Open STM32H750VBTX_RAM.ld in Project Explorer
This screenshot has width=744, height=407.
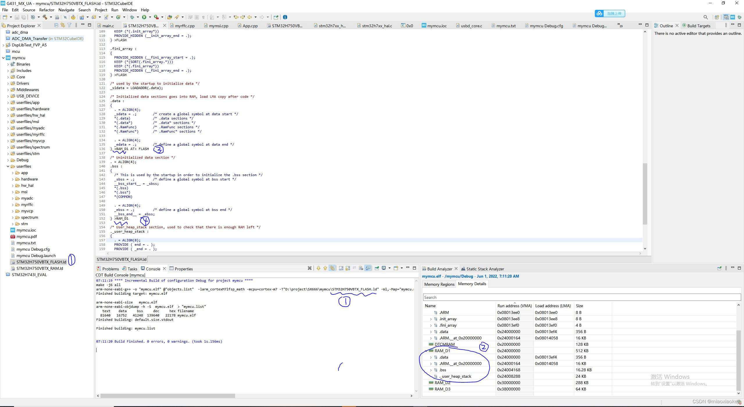click(40, 268)
